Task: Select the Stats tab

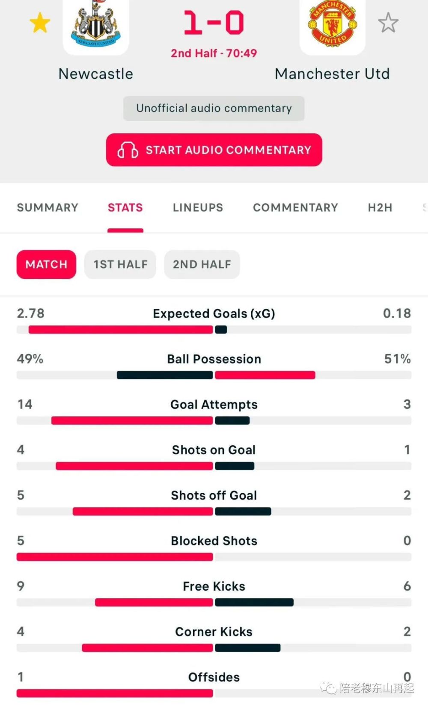Action: pyautogui.click(x=125, y=207)
